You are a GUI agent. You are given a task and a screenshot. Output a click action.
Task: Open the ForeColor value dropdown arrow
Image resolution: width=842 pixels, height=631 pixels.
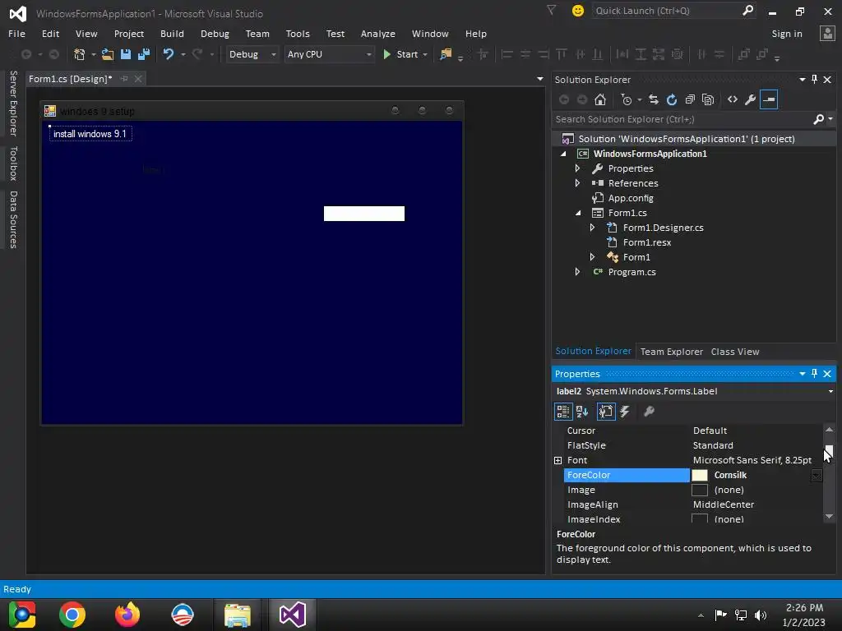tap(817, 476)
